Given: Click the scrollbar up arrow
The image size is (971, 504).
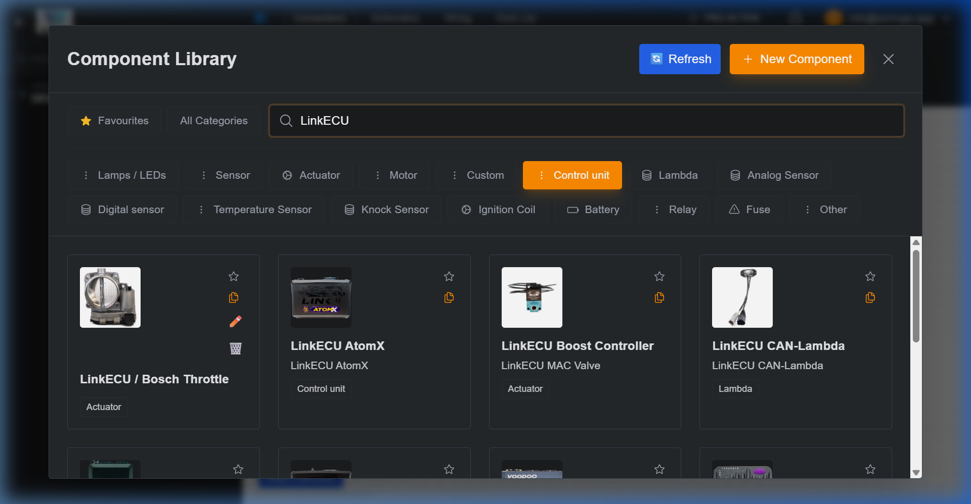Looking at the screenshot, I should (x=916, y=242).
